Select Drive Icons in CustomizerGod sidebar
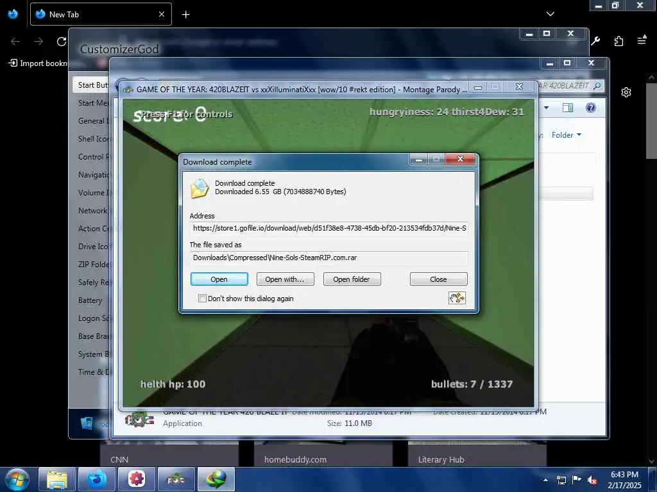 92,247
